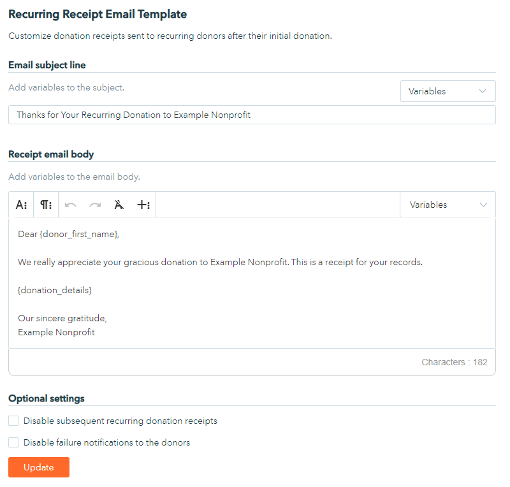Click the 'Our sincere gratitude' line

click(x=62, y=318)
